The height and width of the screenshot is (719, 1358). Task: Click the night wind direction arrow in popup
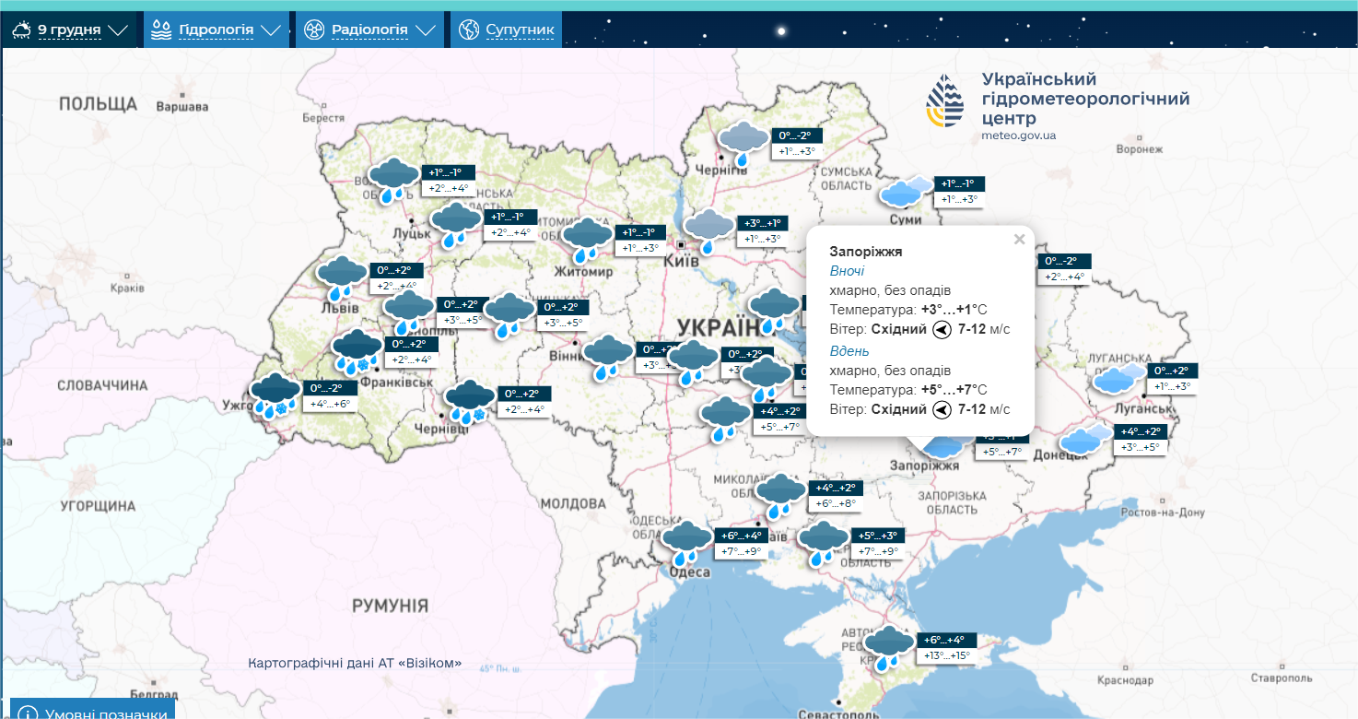941,329
